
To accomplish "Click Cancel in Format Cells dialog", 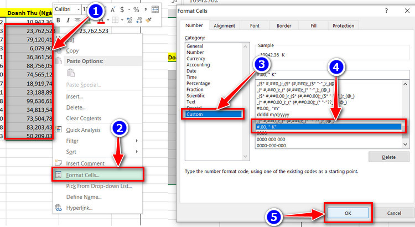I will [x=394, y=213].
